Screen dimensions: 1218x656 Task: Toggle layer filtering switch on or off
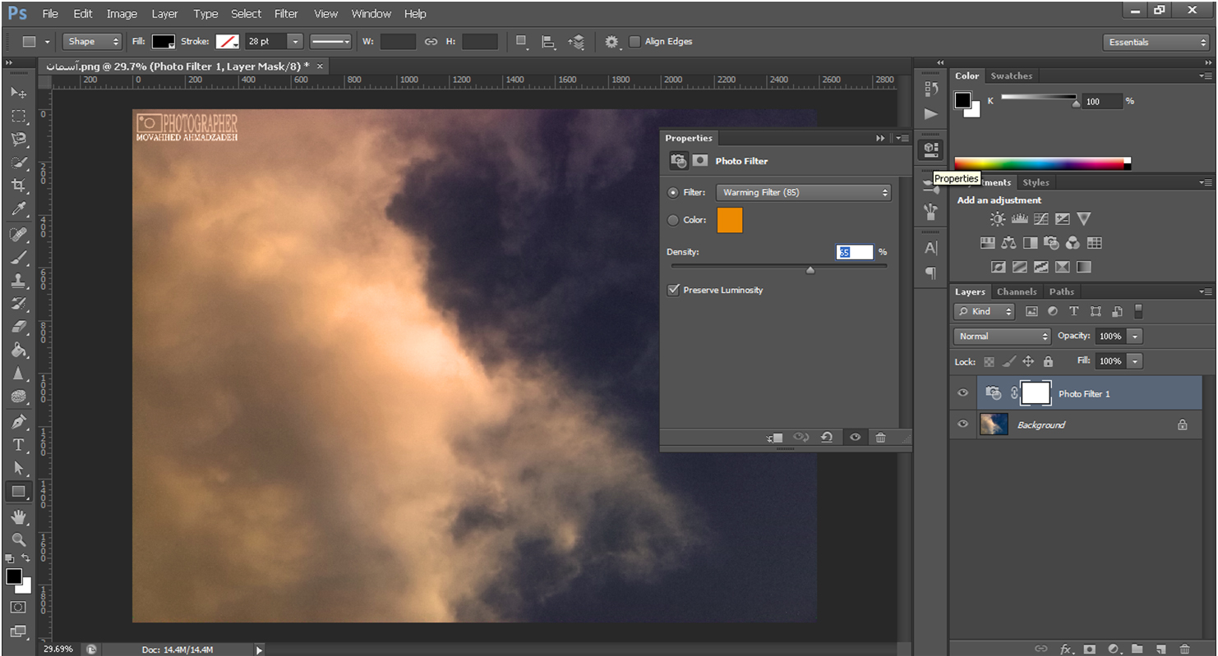(x=1138, y=311)
